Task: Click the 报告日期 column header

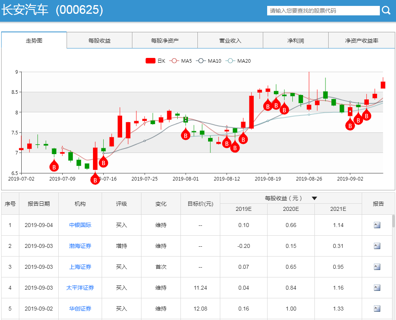Action: pyautogui.click(x=39, y=204)
